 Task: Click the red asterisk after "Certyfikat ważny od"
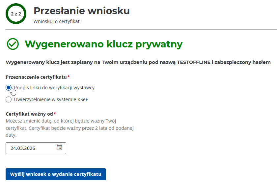pos(55,114)
